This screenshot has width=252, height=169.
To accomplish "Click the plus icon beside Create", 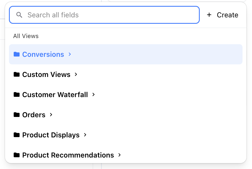I will (x=209, y=15).
